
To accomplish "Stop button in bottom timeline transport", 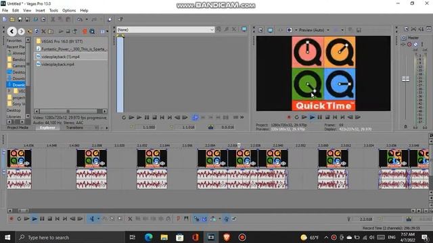I will coord(49,219).
